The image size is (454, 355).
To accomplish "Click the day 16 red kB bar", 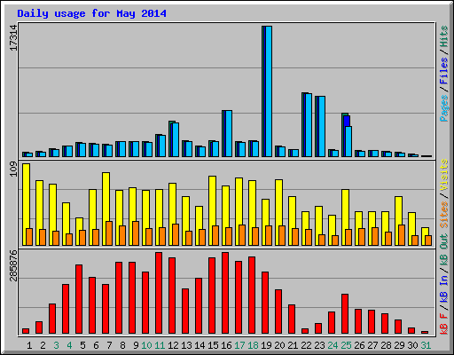I will tap(225, 293).
